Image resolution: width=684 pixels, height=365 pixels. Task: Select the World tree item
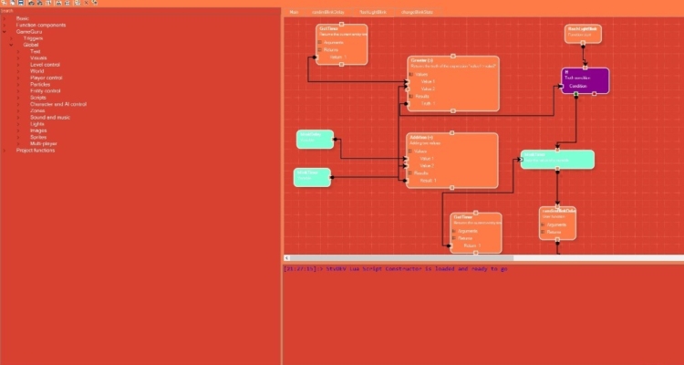click(x=37, y=71)
